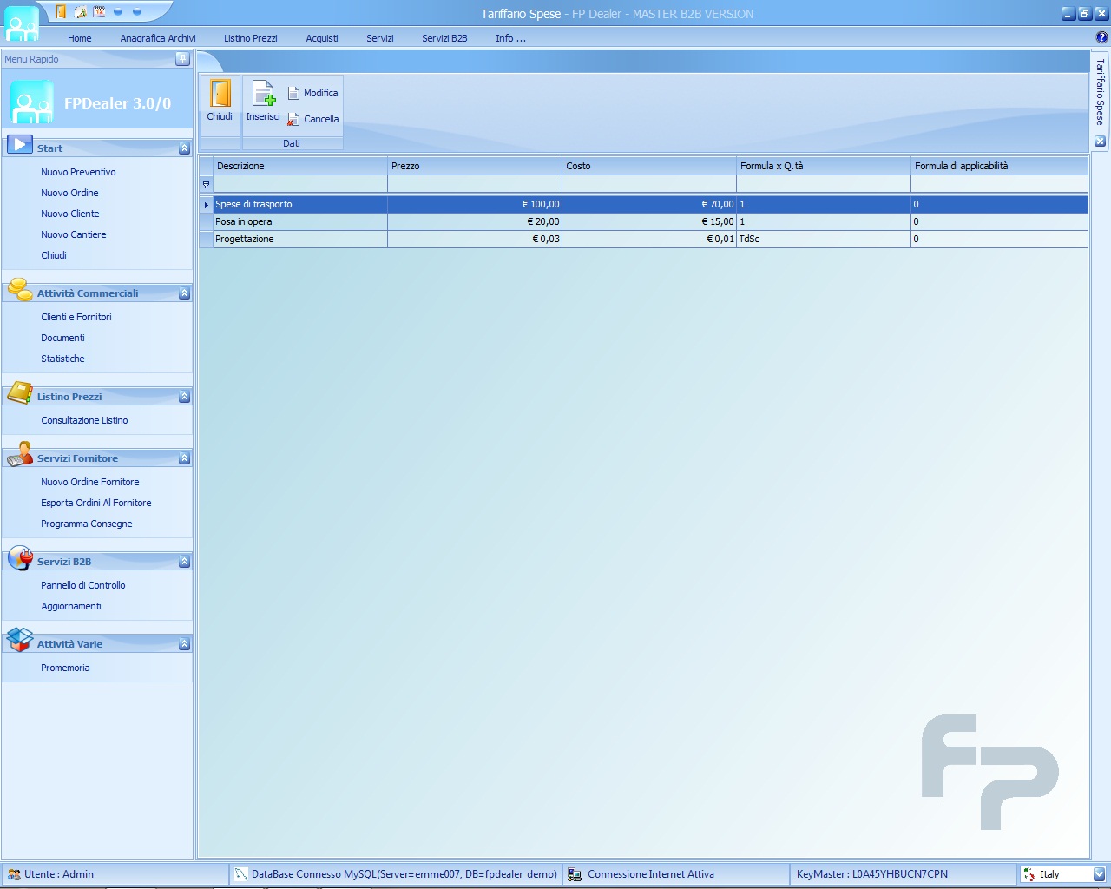Click the Cancella delete document icon
Viewport: 1111px width, 889px height.
(293, 119)
